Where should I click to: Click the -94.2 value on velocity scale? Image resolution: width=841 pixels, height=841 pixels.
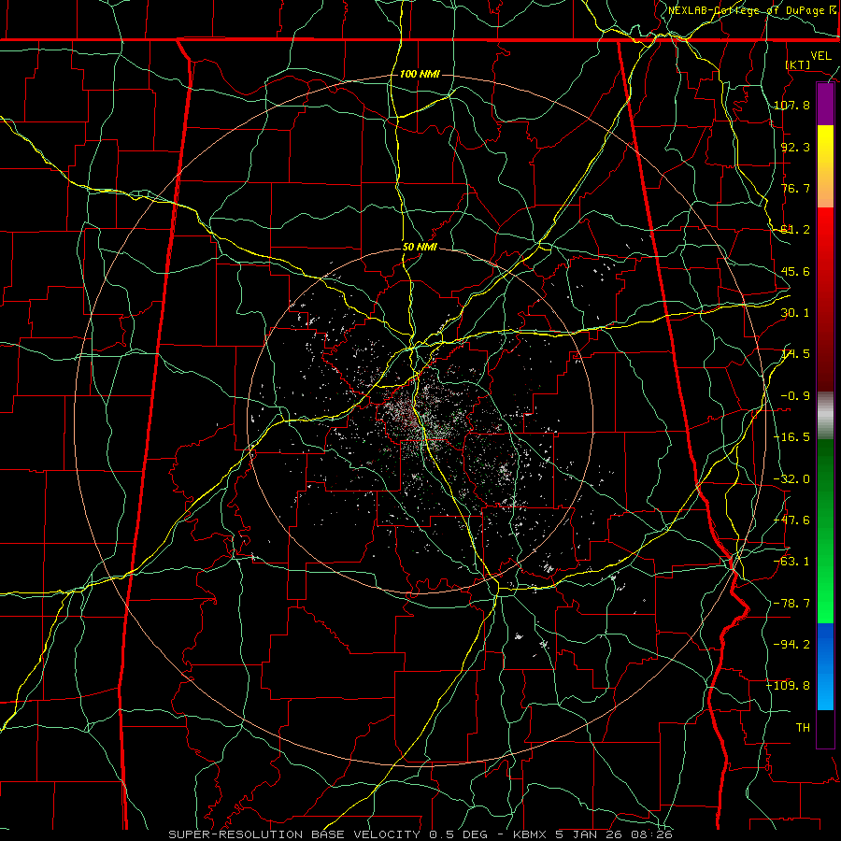pyautogui.click(x=791, y=644)
